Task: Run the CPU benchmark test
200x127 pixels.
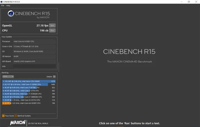Action: (x=52, y=31)
